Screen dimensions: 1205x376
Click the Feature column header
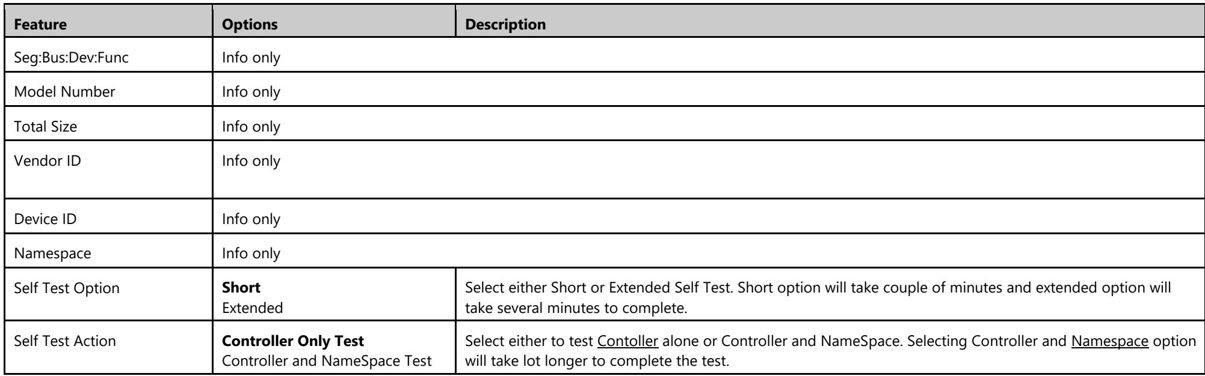(40, 25)
